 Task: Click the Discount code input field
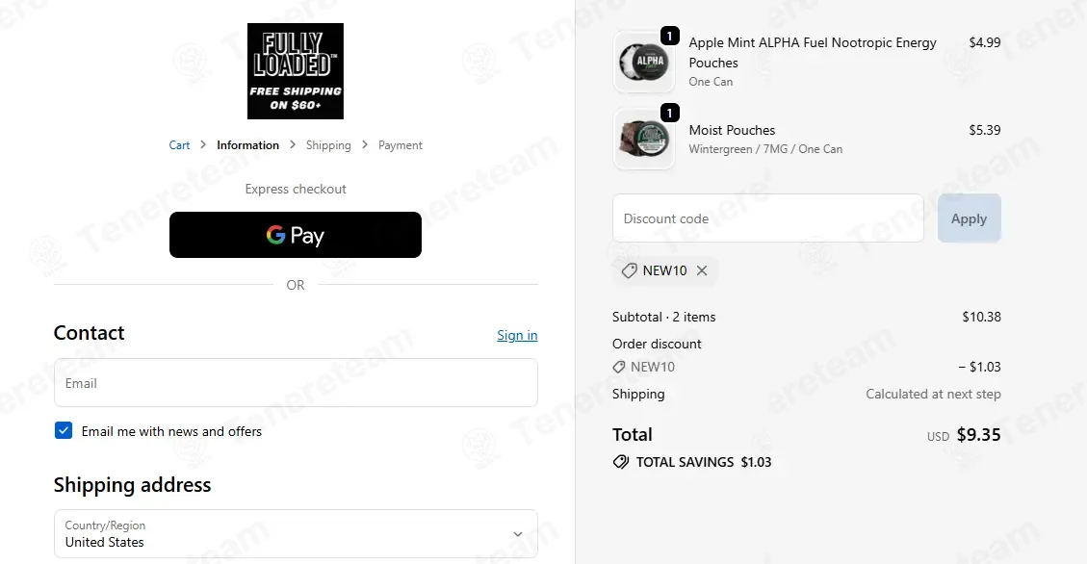tap(767, 218)
